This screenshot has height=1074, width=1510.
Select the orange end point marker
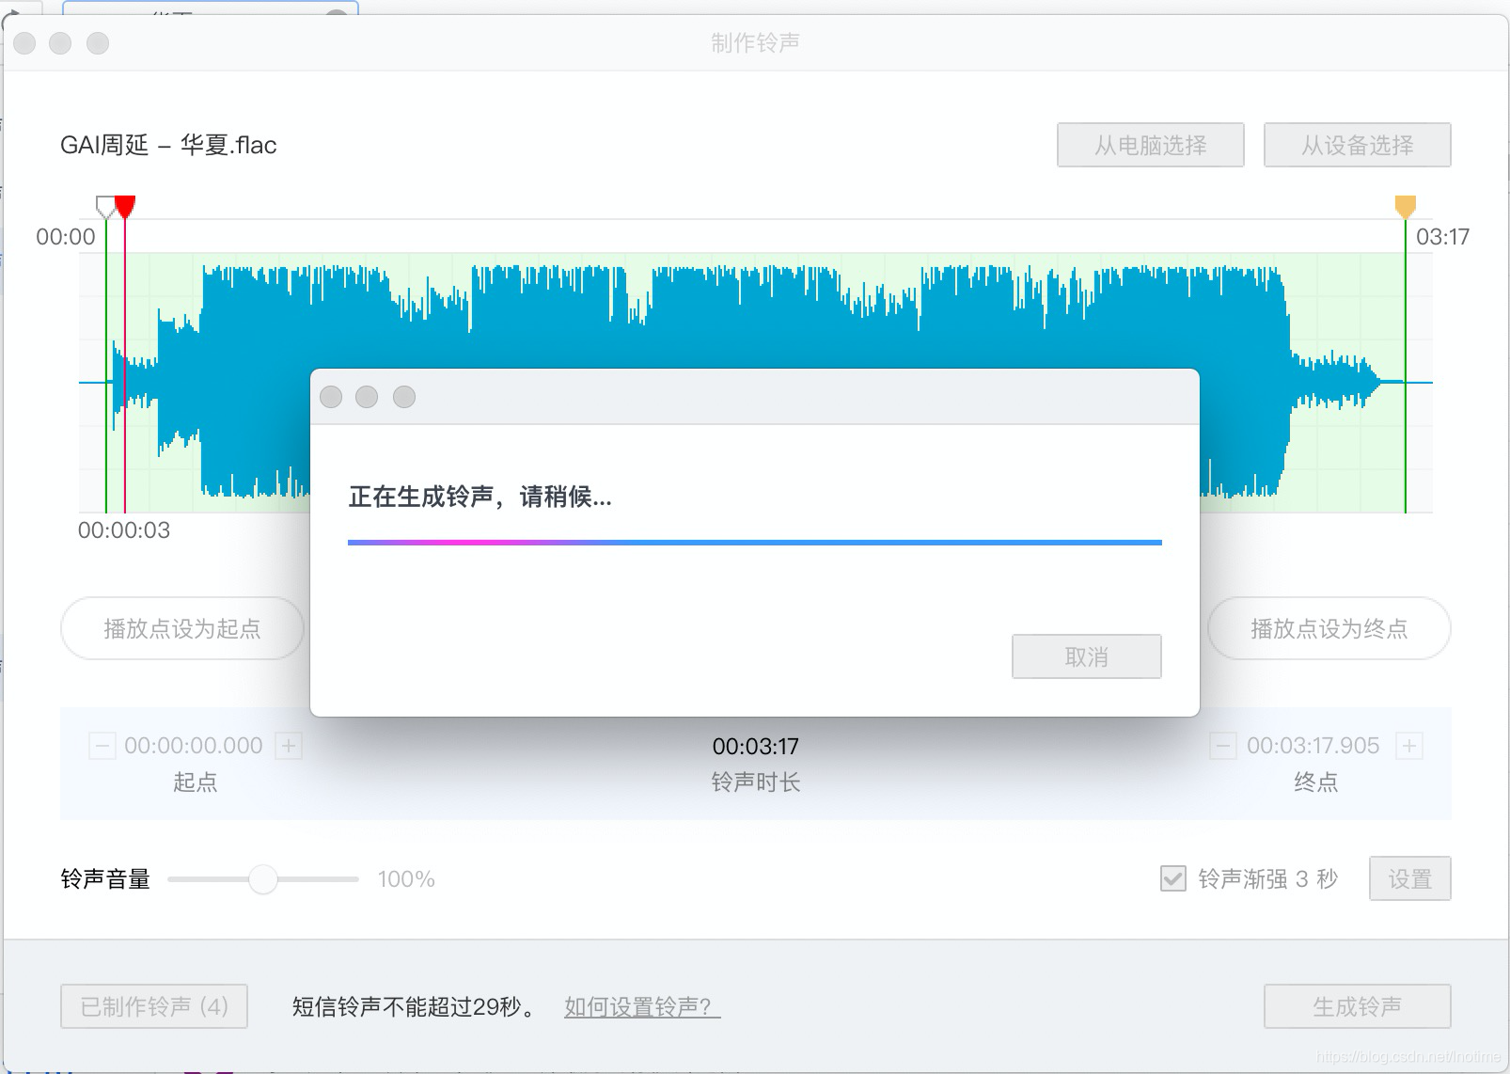[x=1406, y=207]
